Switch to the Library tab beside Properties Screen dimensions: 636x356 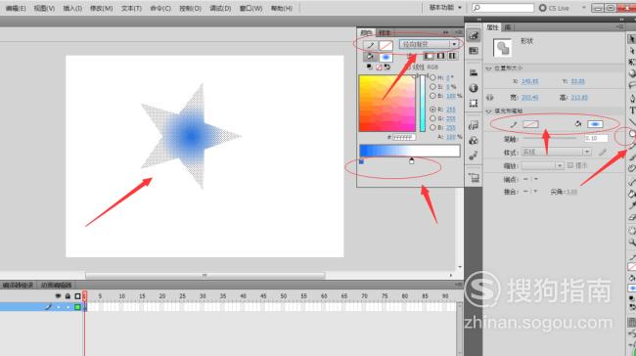coord(508,27)
